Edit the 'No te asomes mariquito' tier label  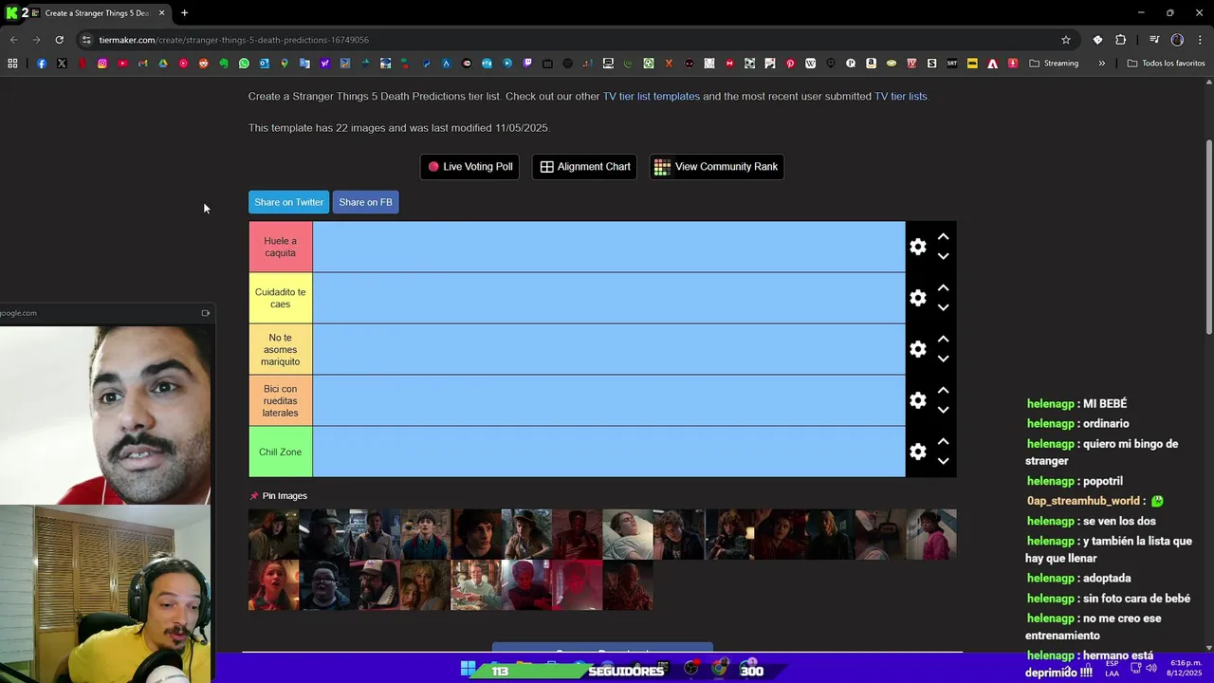coord(280,349)
